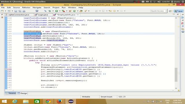The image size is (185, 104).
Task: Click the 123 : 21 cursor position status
Action: click(122, 97)
